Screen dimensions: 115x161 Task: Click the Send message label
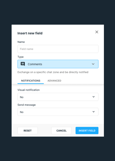(27, 105)
